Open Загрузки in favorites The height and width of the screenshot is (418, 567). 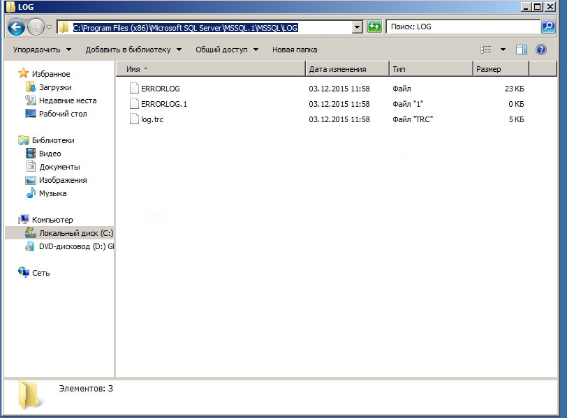[55, 87]
